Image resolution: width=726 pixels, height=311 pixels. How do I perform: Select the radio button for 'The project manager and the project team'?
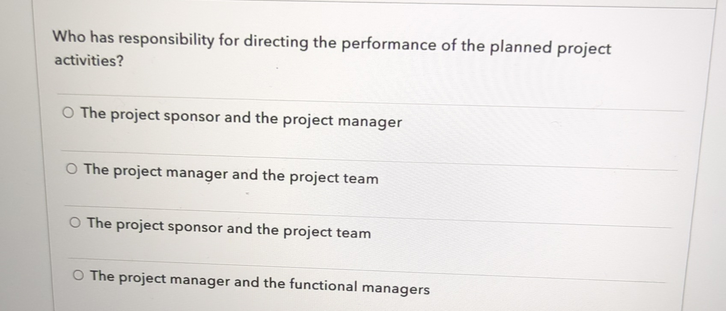click(72, 169)
